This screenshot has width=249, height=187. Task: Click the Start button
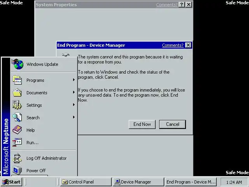11,182
